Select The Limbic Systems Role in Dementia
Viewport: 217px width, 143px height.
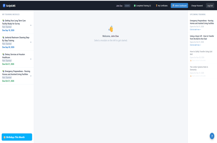tap(199, 68)
